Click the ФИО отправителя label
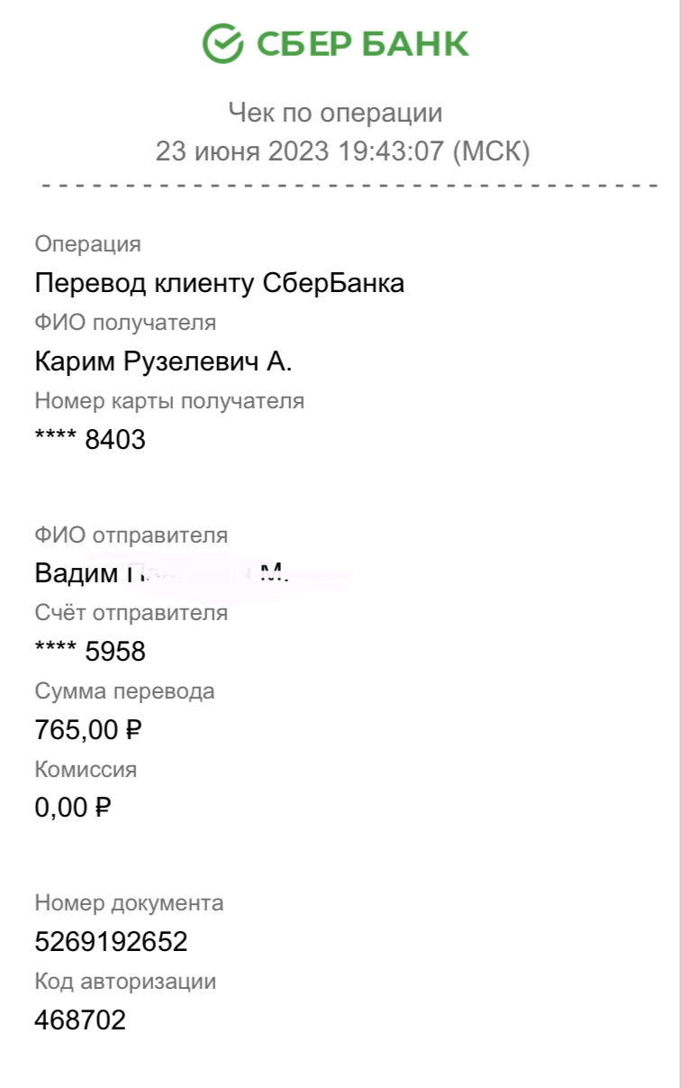This screenshot has width=681, height=1088. click(x=132, y=535)
